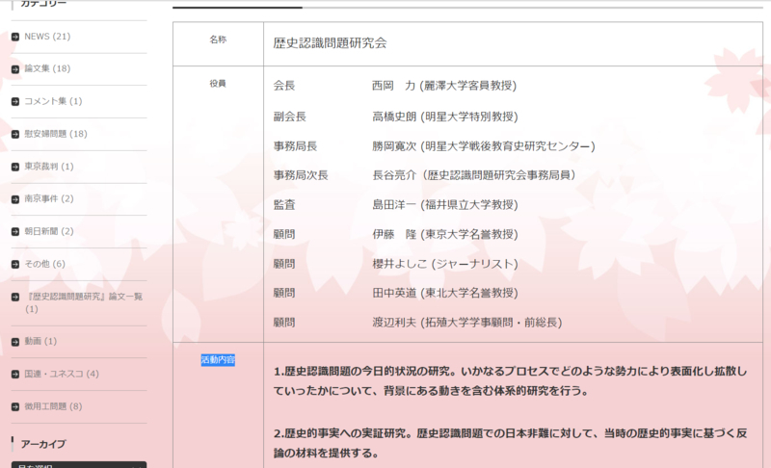Viewport: 771px width, 468px height.
Task: Click the name 伊藤 隆 (東京大学名誉教授)
Action: coord(445,234)
